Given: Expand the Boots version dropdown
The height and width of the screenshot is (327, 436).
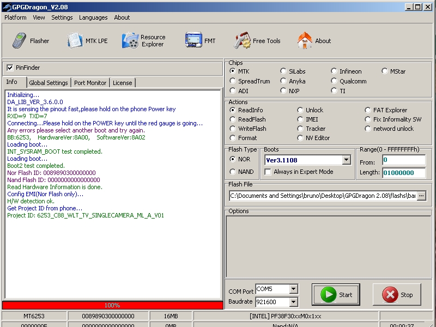Looking at the screenshot, I should coord(346,160).
